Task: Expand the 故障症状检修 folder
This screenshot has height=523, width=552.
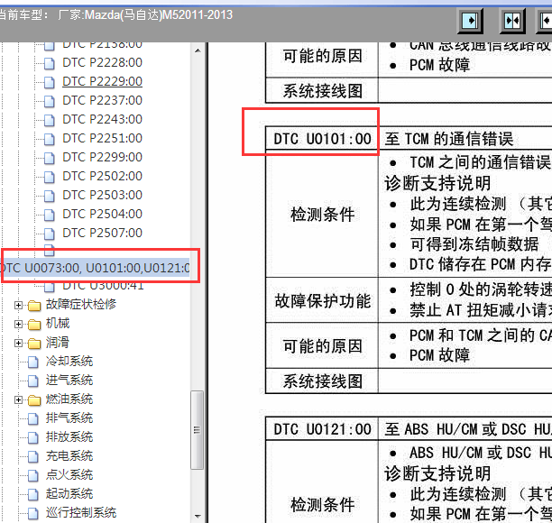Action: coord(18,305)
